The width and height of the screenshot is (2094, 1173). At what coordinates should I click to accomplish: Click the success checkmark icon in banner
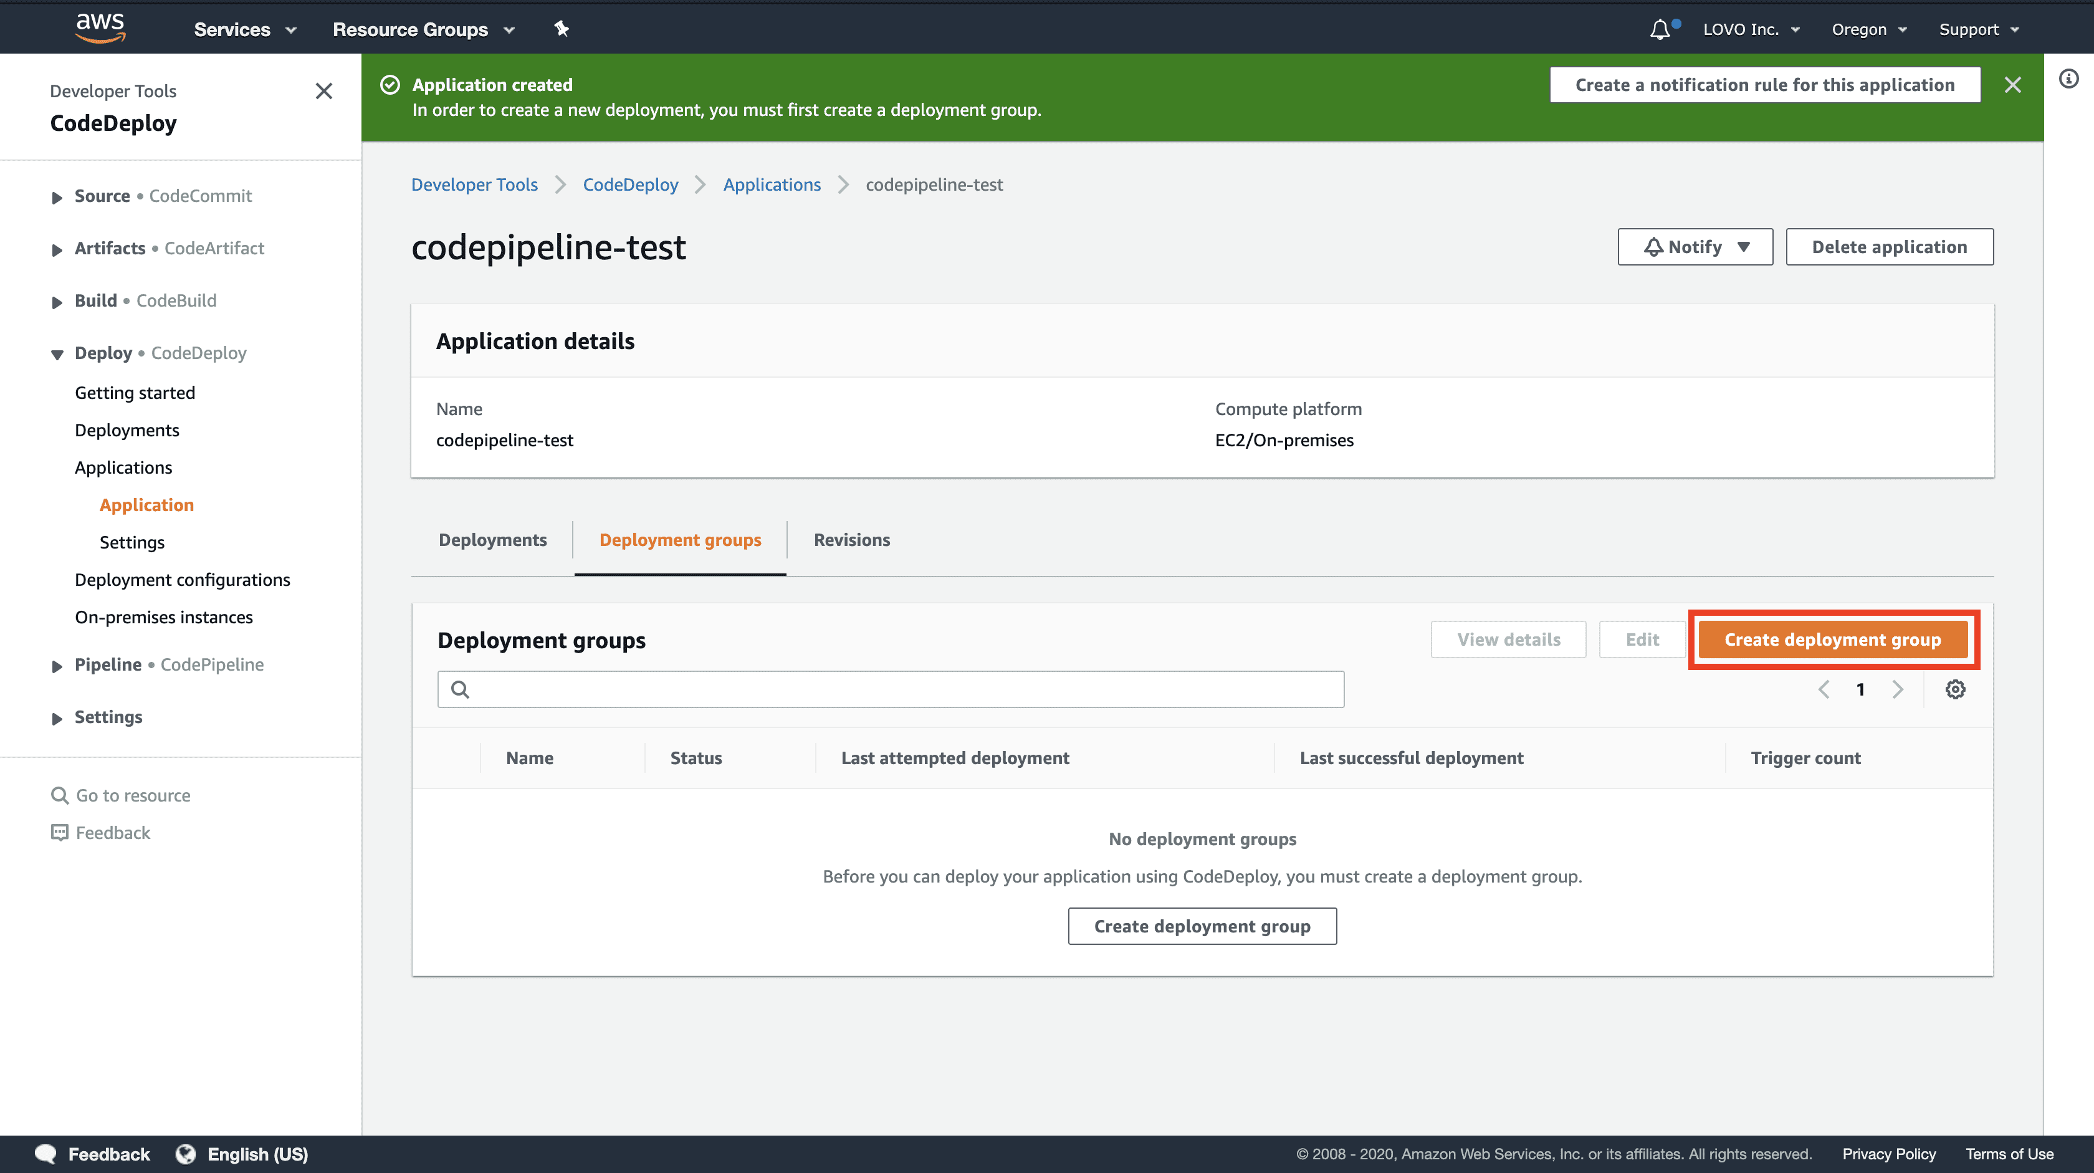[390, 85]
